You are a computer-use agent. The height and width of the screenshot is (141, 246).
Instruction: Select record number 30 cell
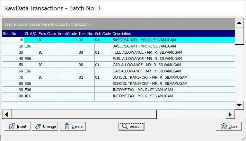click(13, 52)
